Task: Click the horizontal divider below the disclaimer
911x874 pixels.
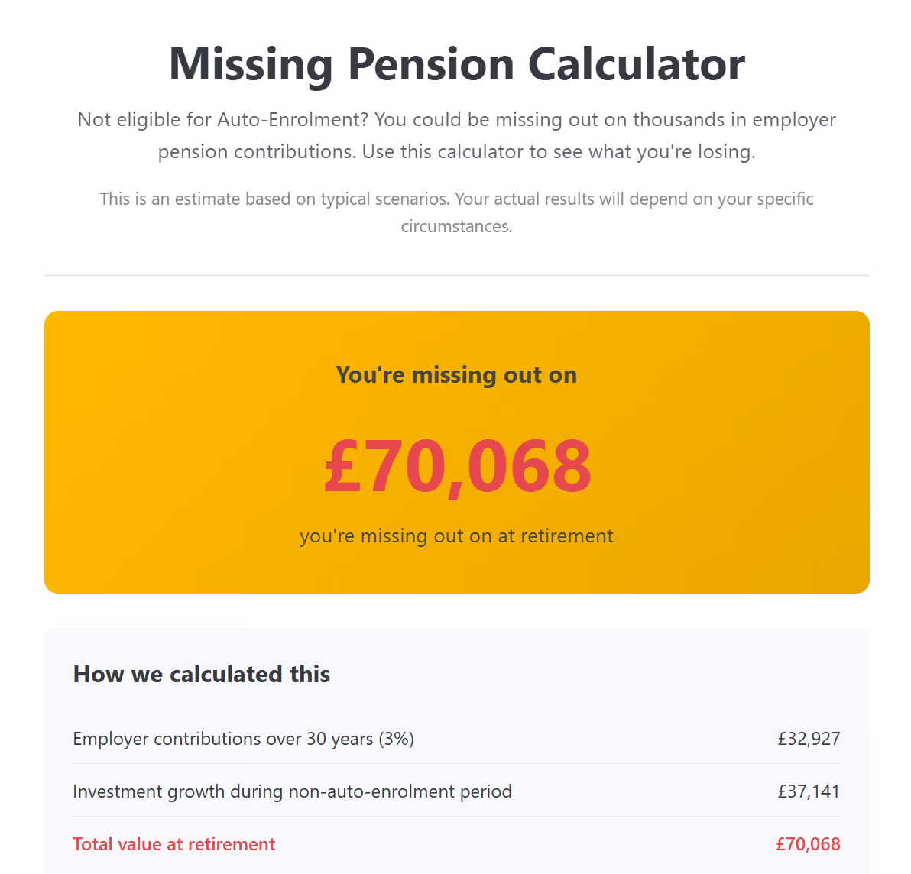Action: [457, 275]
